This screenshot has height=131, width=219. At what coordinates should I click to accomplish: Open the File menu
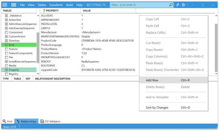point(22,5)
